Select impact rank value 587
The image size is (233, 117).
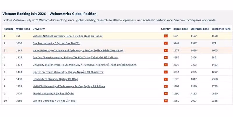[x=176, y=36]
